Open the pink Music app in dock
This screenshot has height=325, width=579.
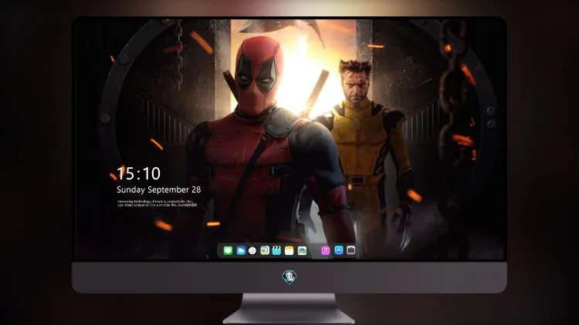pos(325,251)
